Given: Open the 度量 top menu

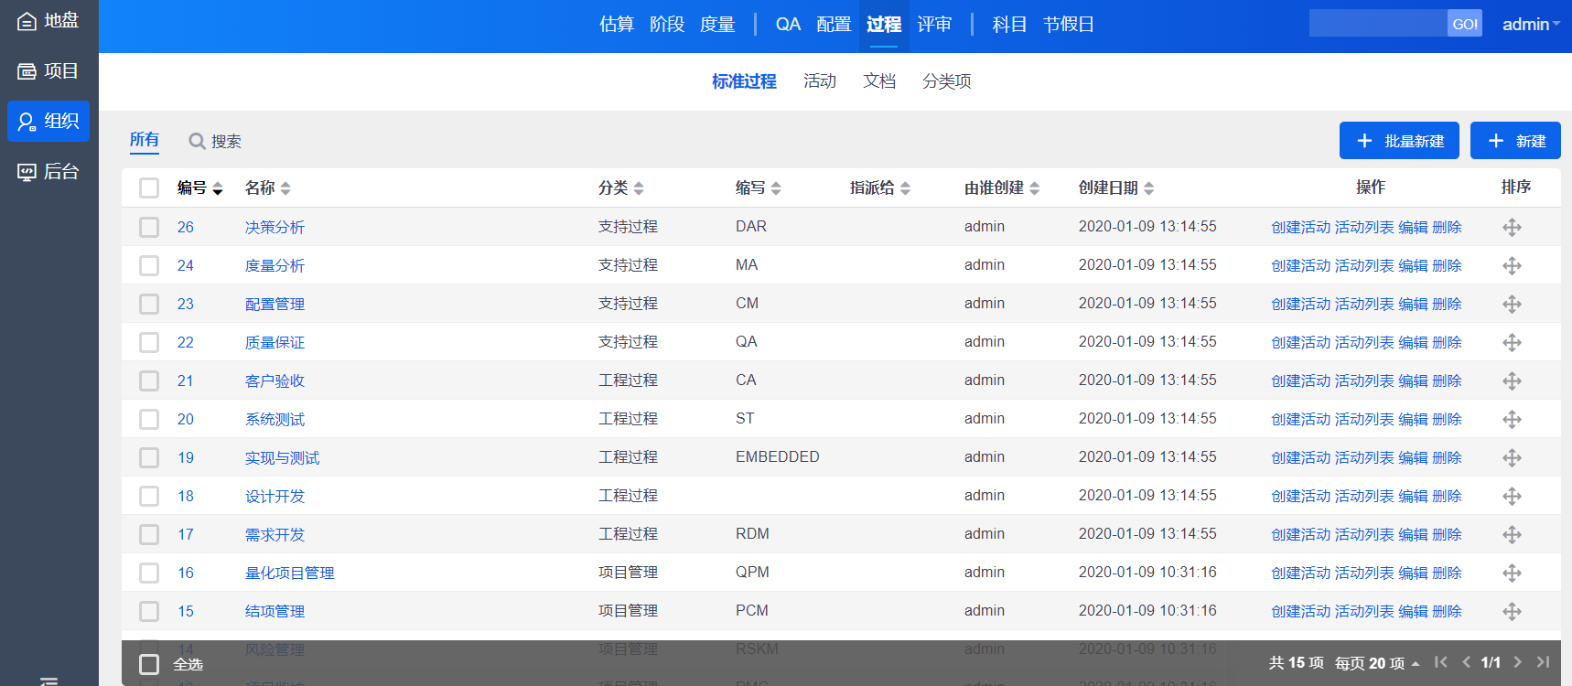Looking at the screenshot, I should 717,25.
